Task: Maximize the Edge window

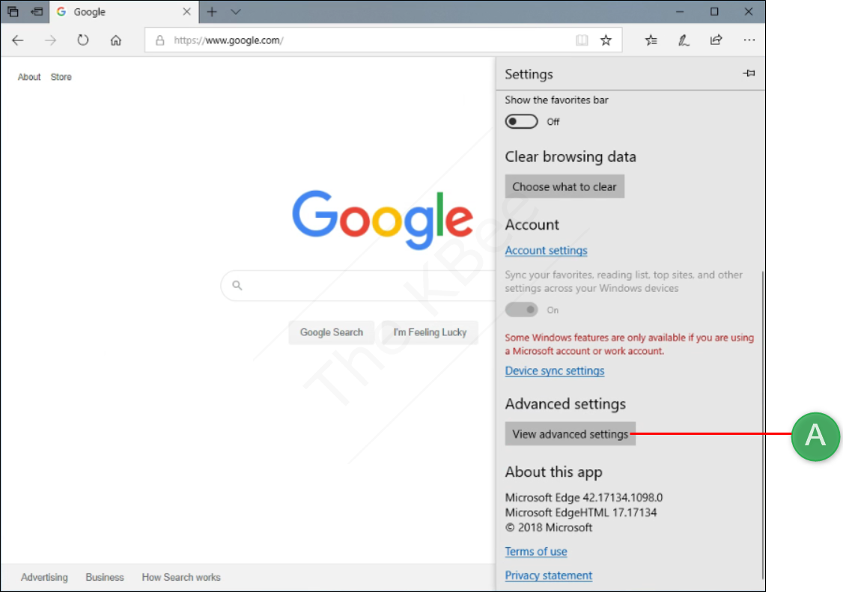Action: (x=714, y=11)
